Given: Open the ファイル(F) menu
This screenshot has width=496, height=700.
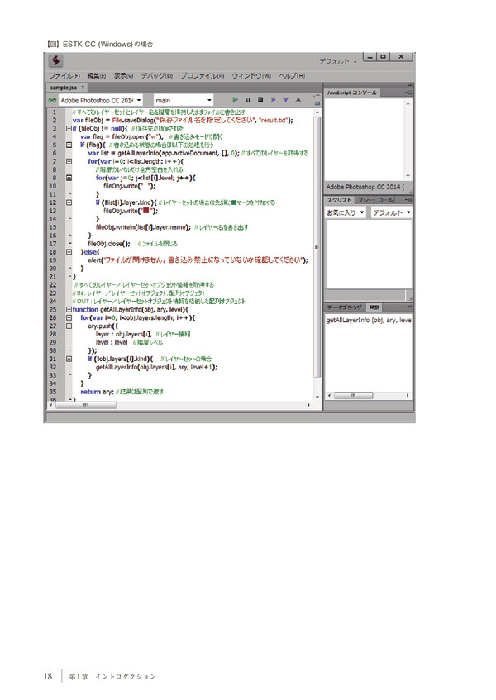Looking at the screenshot, I should click(64, 76).
